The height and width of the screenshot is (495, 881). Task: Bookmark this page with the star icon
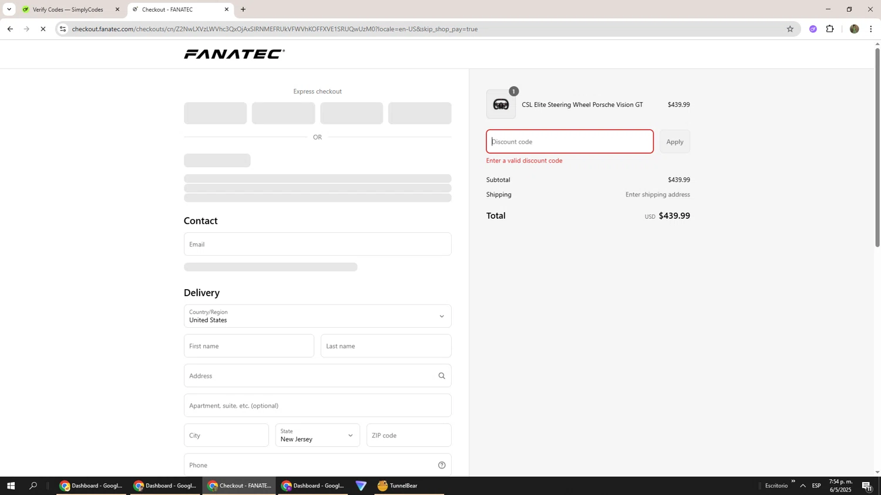coord(790,29)
